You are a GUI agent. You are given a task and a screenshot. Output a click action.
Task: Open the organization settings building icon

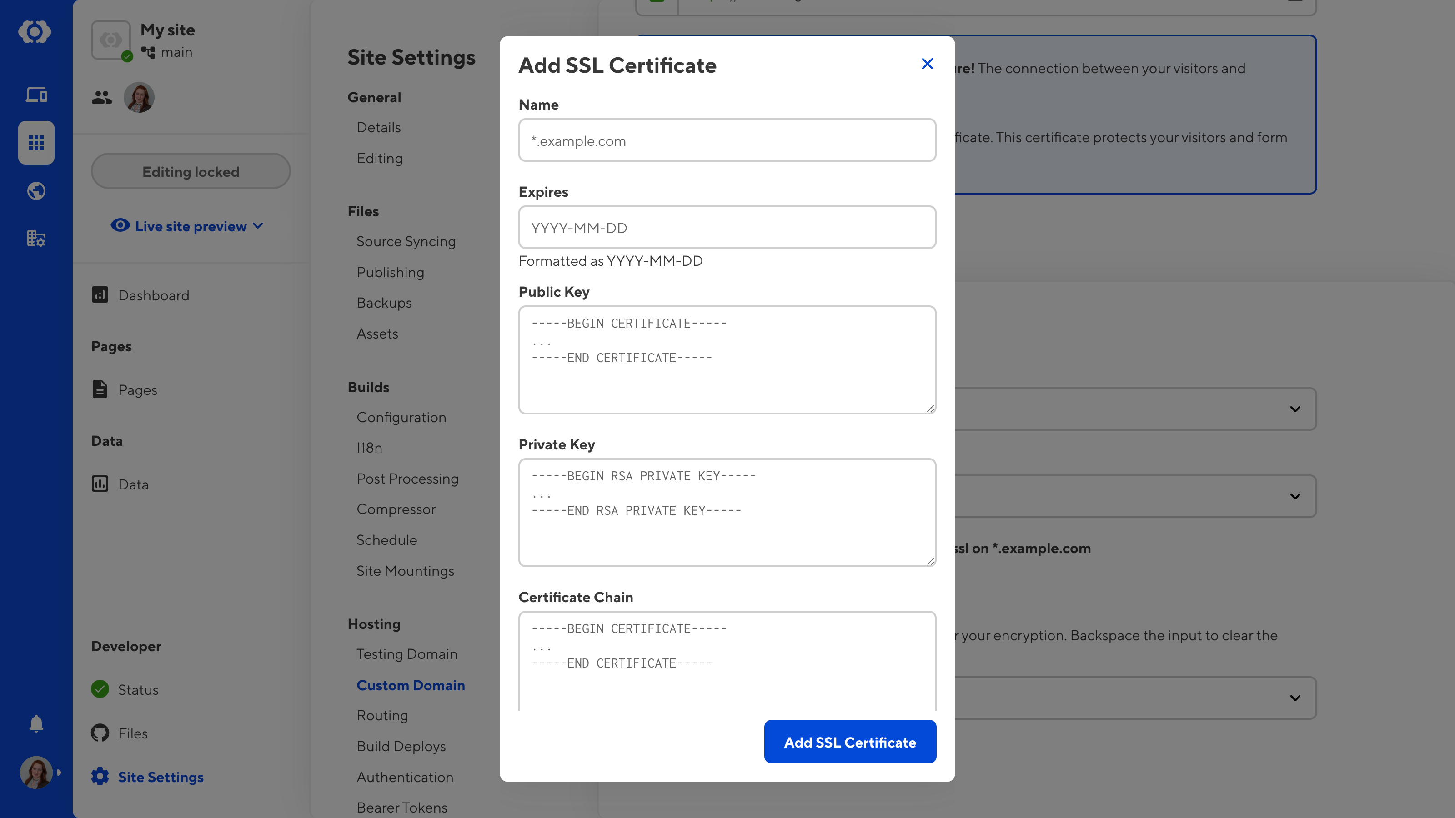(x=36, y=239)
